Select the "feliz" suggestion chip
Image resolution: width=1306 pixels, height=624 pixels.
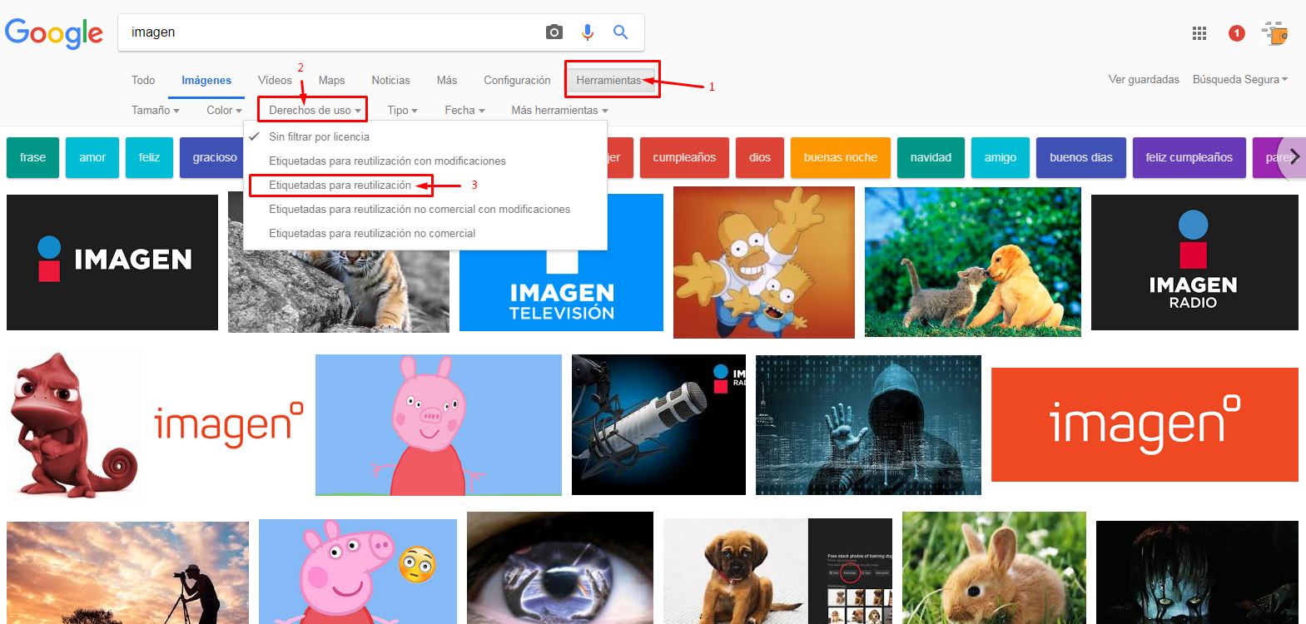click(149, 157)
